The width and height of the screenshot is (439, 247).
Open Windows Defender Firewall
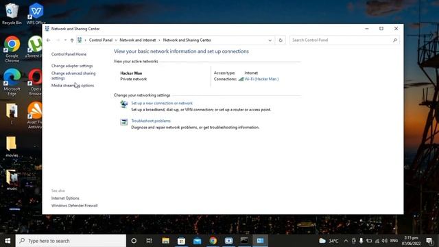tap(75, 205)
